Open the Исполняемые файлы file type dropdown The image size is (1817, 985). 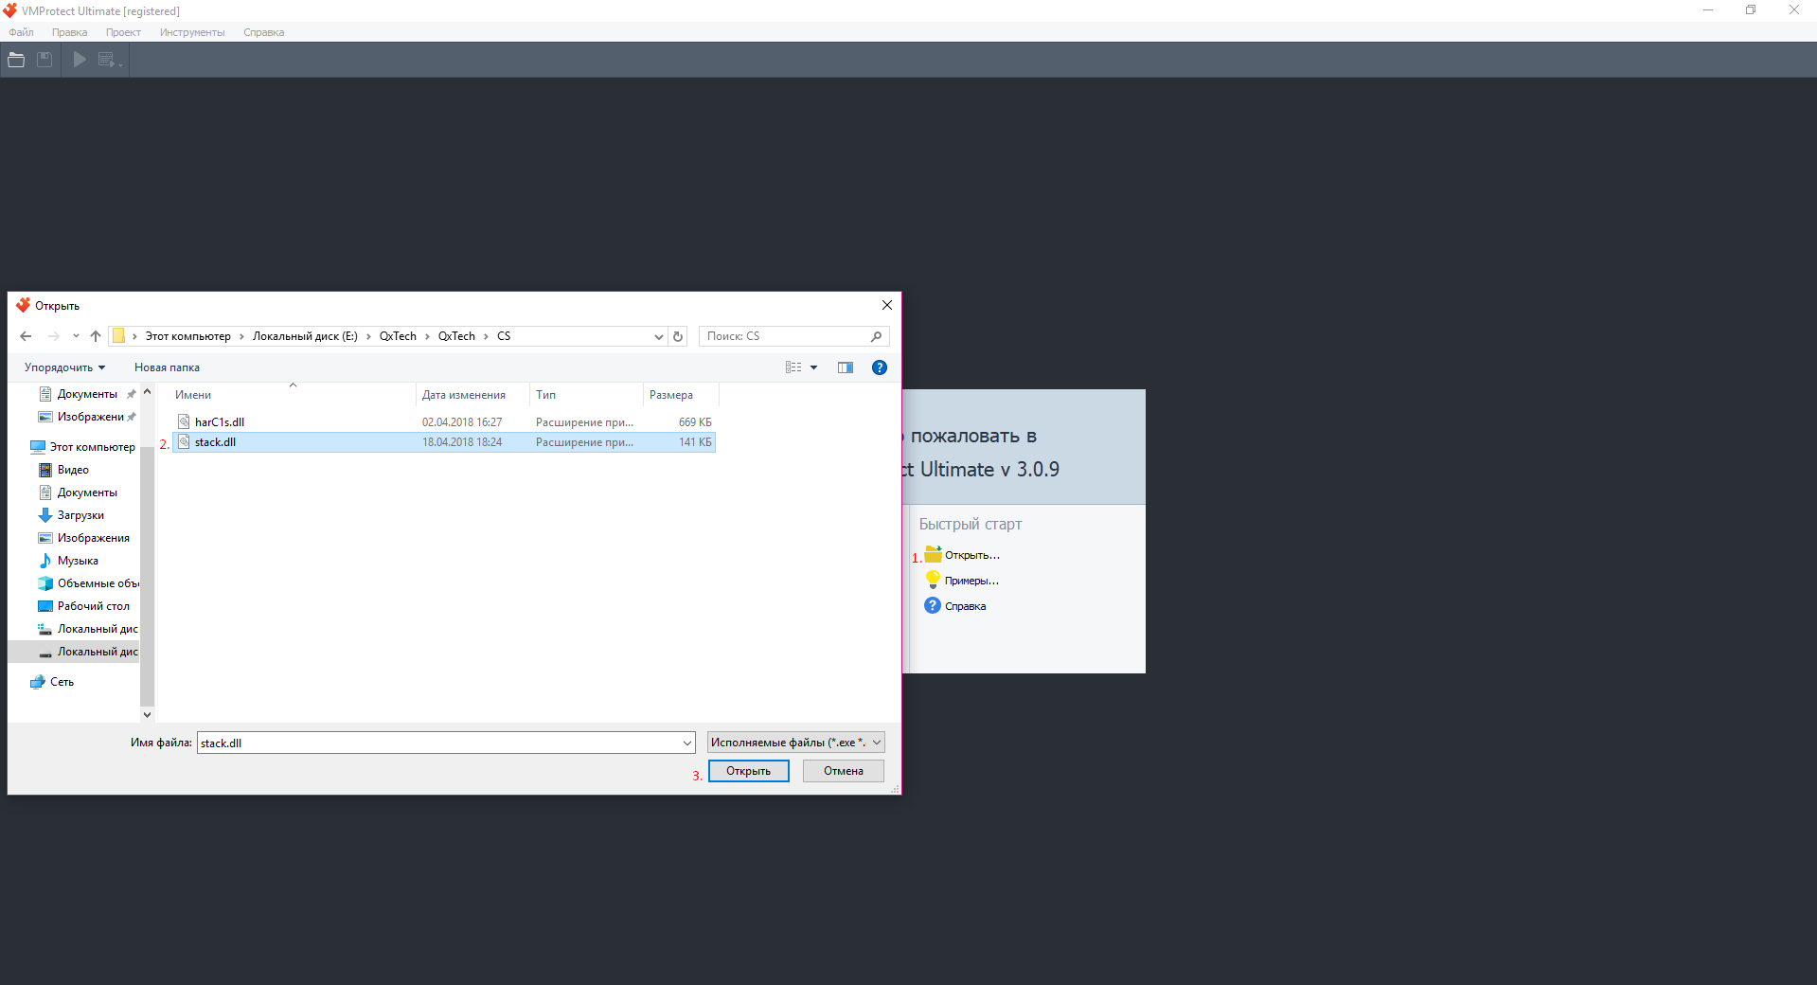796,743
